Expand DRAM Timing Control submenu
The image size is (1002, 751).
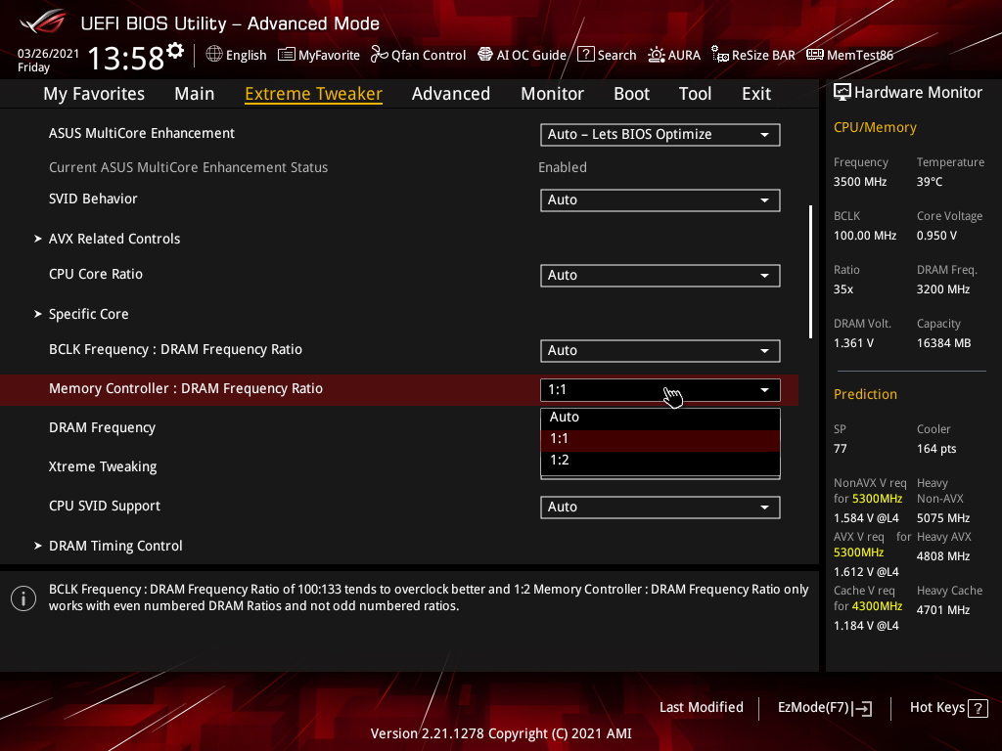click(109, 546)
